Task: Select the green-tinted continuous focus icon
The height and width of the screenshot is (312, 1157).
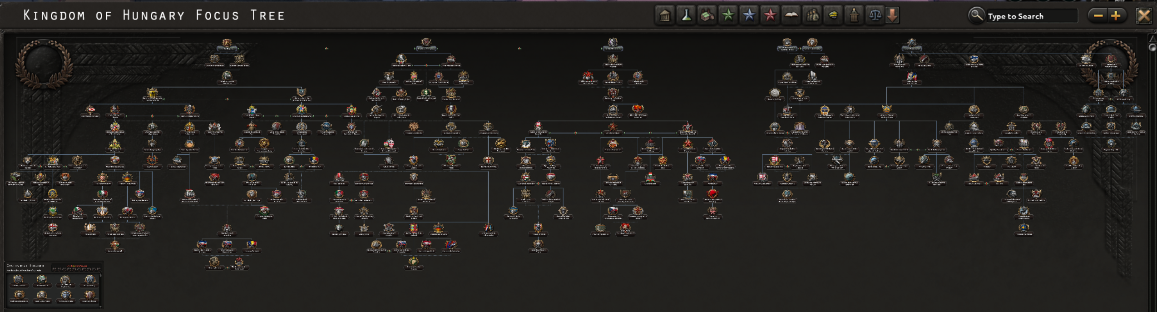Action: pos(42,280)
